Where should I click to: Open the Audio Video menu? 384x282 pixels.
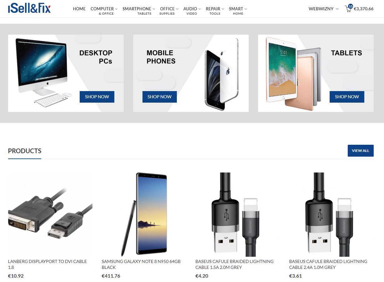(x=192, y=11)
